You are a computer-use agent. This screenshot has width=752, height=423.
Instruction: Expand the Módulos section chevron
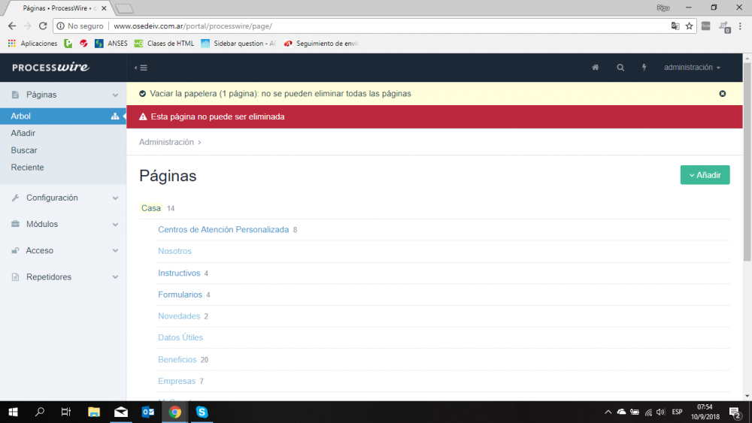(x=115, y=224)
